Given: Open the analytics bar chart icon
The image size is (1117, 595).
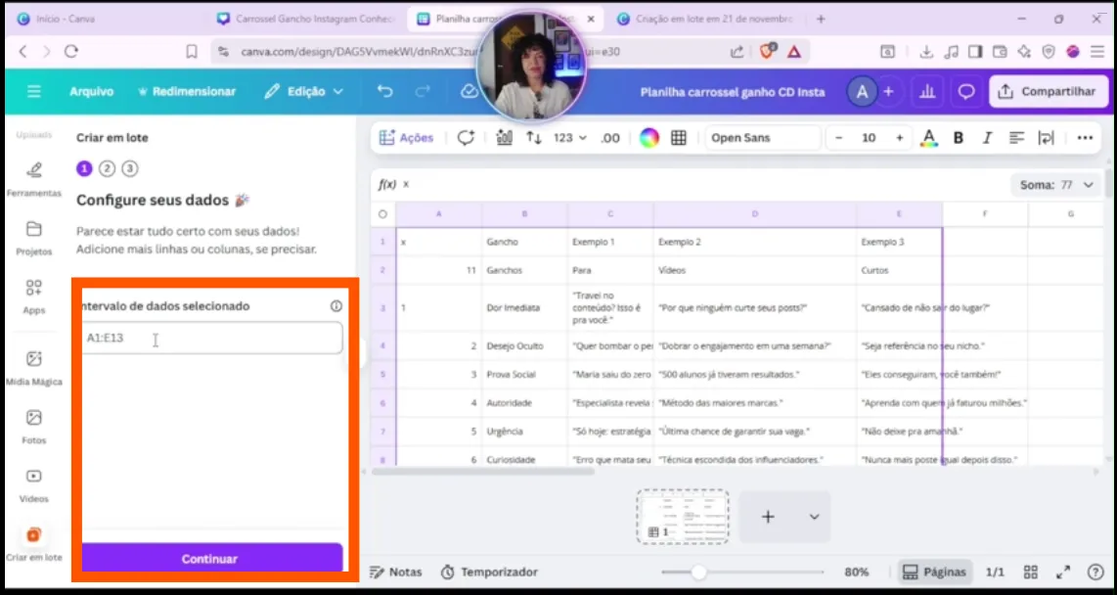Looking at the screenshot, I should click(925, 92).
